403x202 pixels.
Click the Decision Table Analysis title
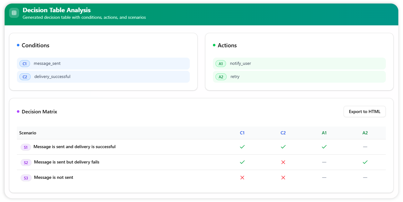(57, 10)
